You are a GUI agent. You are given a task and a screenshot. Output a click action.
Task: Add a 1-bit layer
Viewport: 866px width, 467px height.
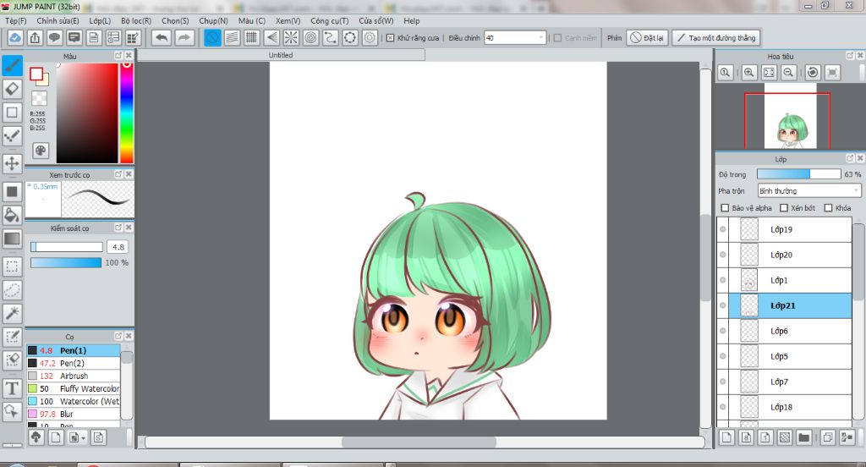(x=765, y=437)
